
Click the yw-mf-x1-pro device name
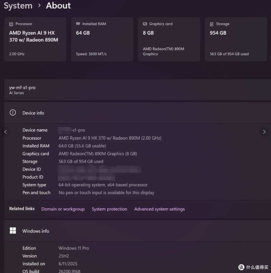[x=22, y=88]
